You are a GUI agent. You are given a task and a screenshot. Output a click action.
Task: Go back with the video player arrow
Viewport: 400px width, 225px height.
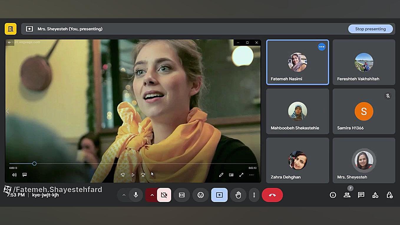click(9, 42)
